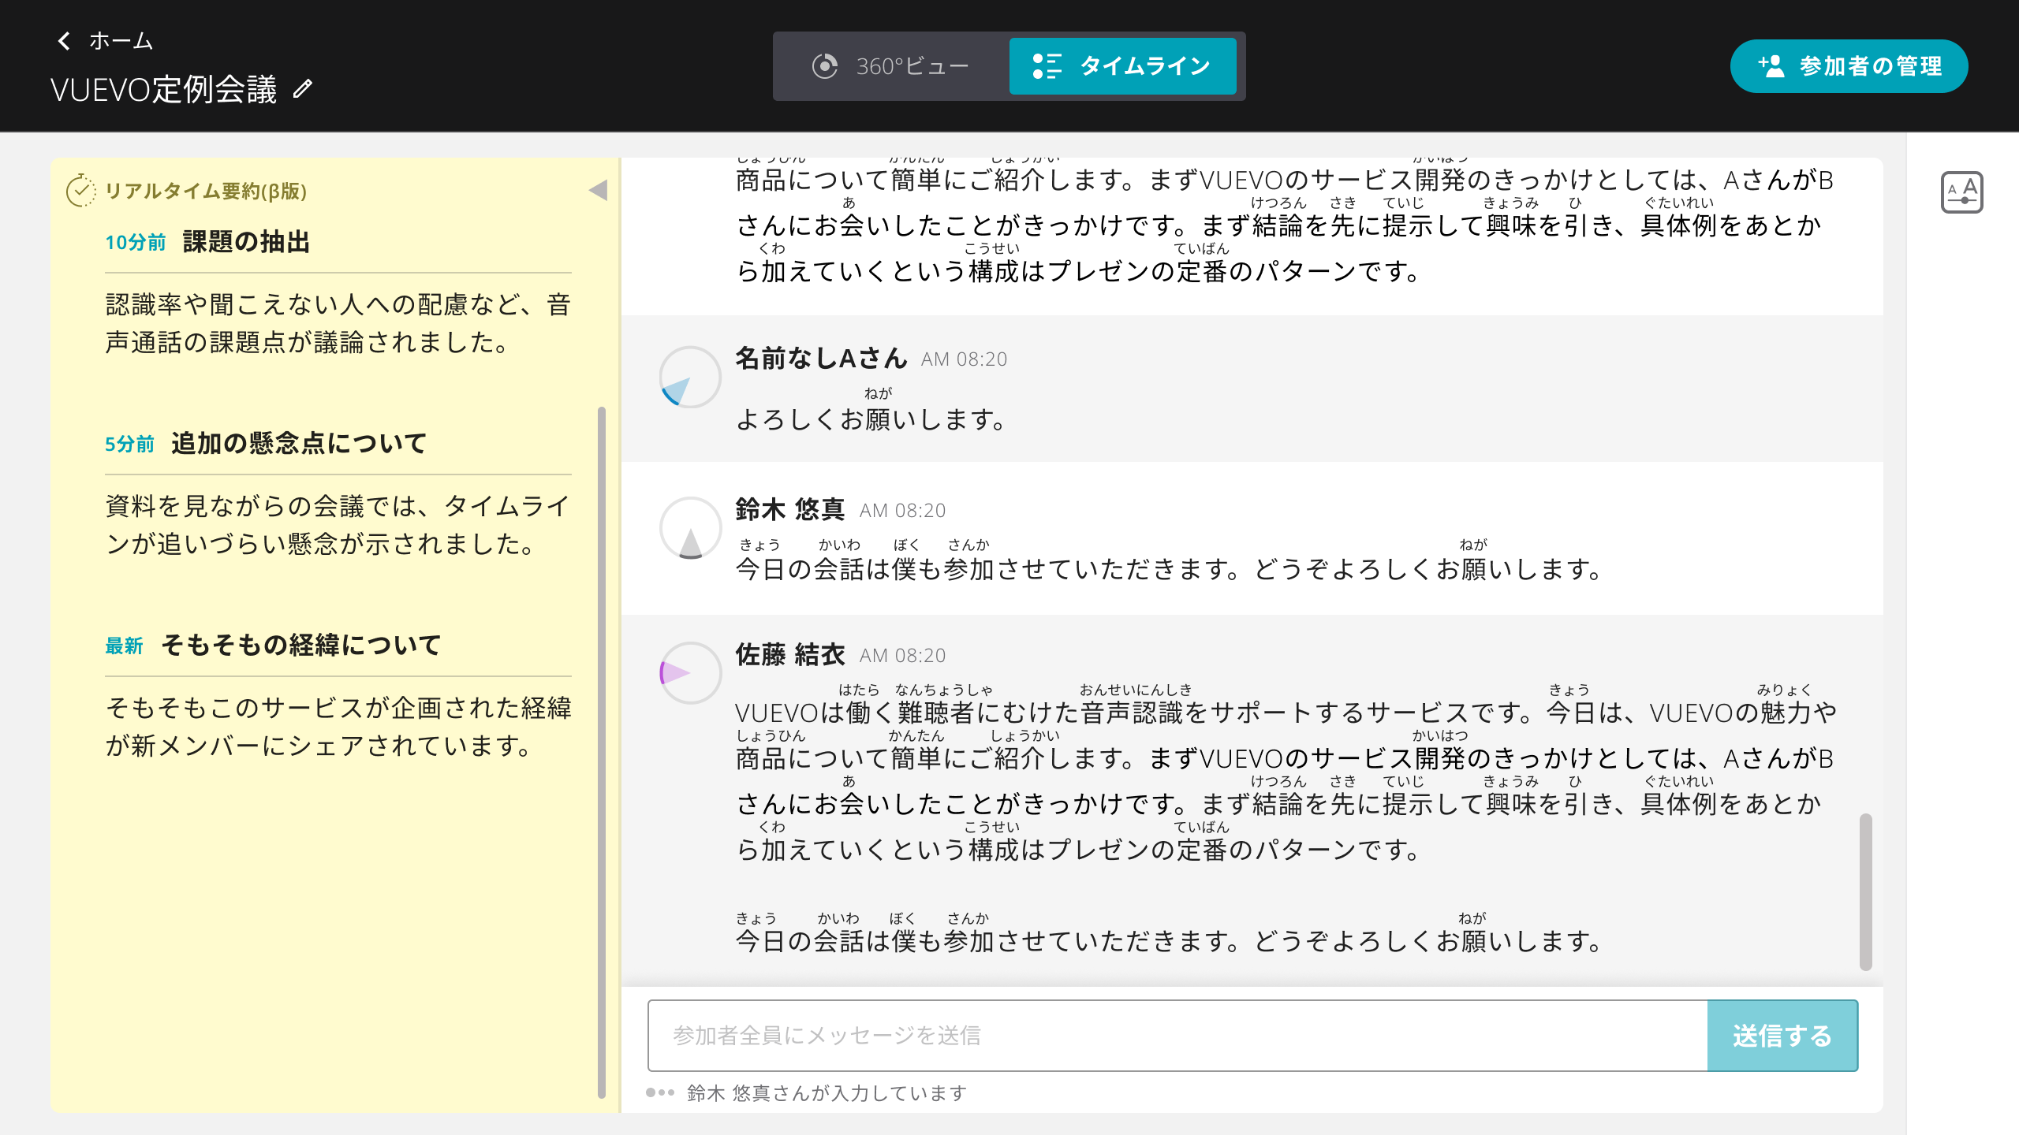Open the 追加の懸念点について summary entry

click(297, 443)
